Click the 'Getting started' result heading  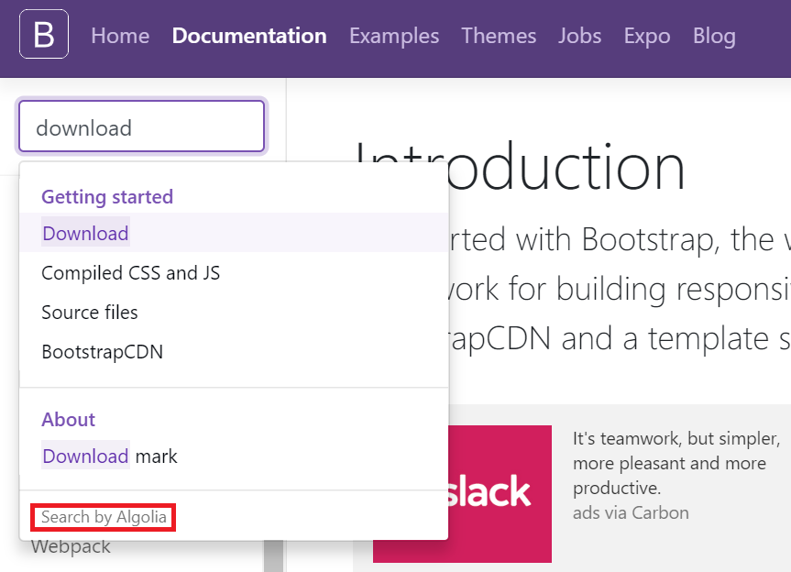[x=107, y=197]
